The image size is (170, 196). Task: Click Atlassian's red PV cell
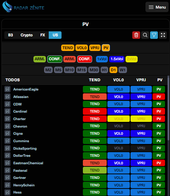[159, 97]
